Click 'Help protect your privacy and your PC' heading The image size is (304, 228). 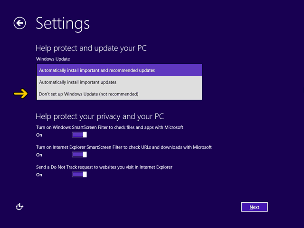(x=100, y=116)
